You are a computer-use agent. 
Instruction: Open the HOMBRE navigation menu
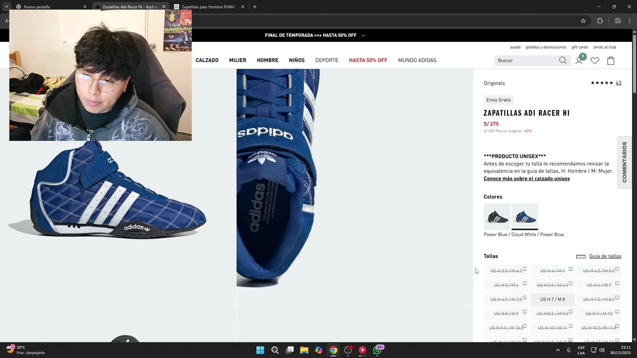267,60
